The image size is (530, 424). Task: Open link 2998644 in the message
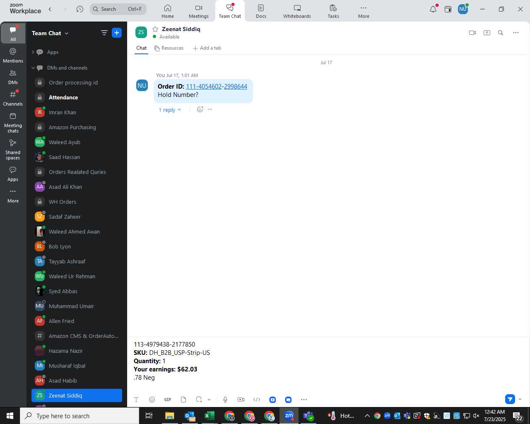click(236, 87)
